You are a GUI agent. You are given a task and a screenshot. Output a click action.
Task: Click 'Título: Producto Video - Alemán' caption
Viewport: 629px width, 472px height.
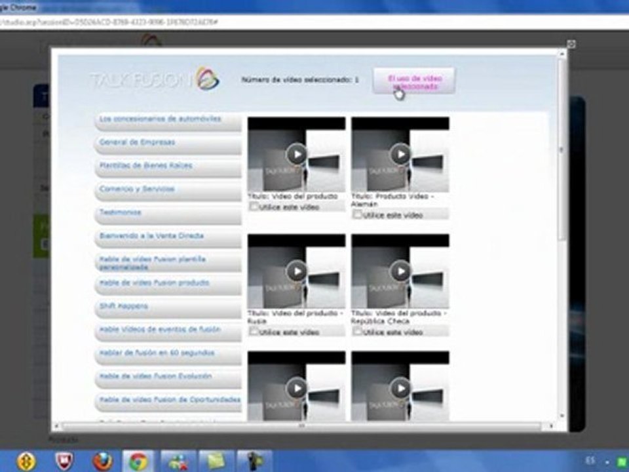[393, 201]
